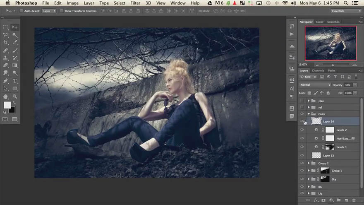Select the Rectangle shape tool
The image size is (364, 205).
point(14,88)
